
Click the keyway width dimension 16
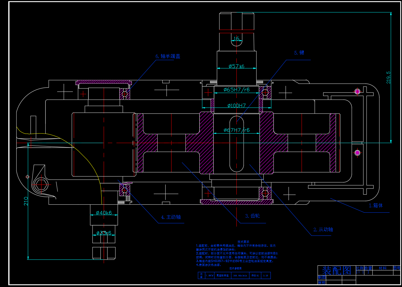(x=236, y=39)
